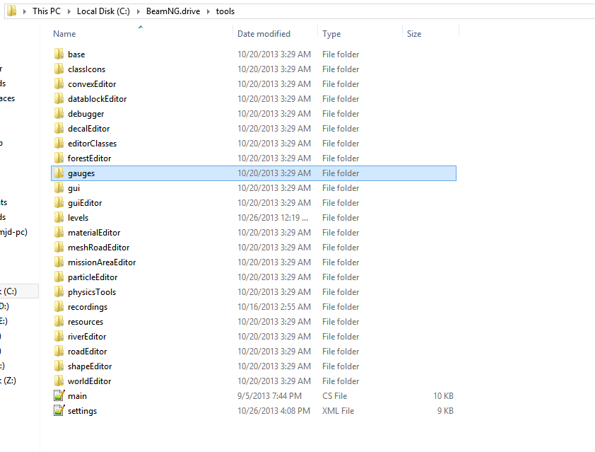
Task: Click the particleEditor folder icon
Action: [x=59, y=277]
